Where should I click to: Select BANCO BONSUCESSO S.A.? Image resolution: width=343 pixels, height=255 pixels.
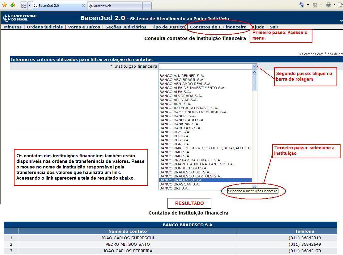(205, 168)
